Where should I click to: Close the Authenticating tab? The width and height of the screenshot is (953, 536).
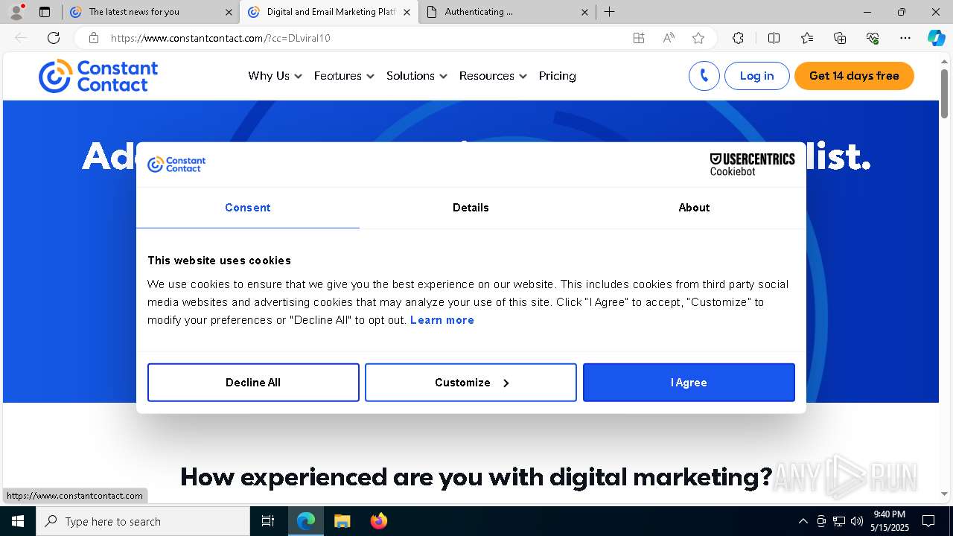pyautogui.click(x=584, y=12)
